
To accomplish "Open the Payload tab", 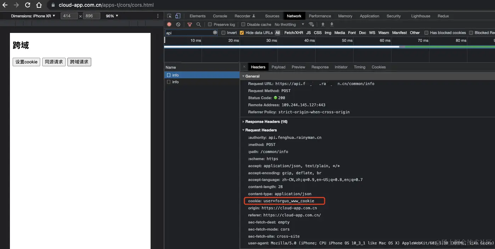I will click(279, 67).
